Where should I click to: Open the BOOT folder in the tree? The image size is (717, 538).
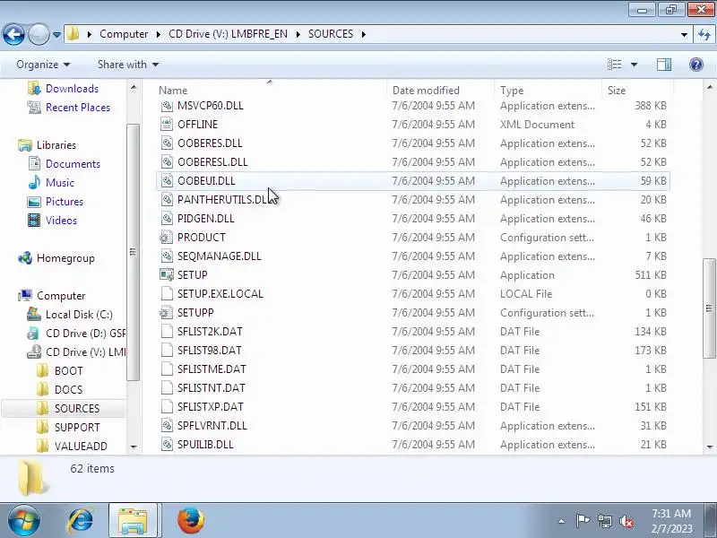click(x=69, y=371)
